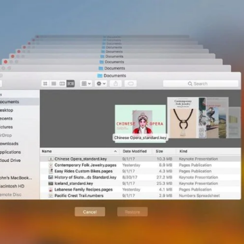This screenshot has height=244, width=244.
Task: Click the Edit Tags toolbar icon
Action: click(131, 84)
